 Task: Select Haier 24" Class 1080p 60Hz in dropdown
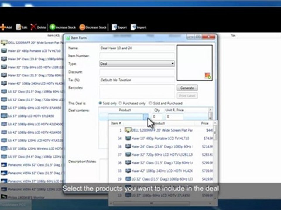tap(161, 146)
